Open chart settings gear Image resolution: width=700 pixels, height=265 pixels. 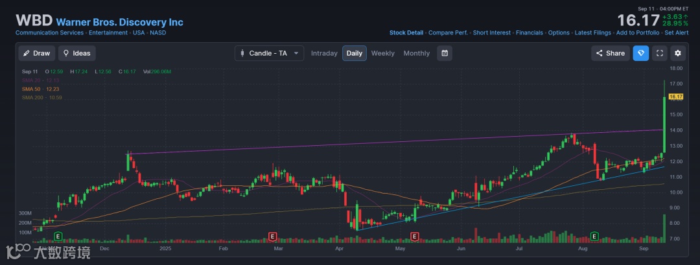[x=678, y=53]
